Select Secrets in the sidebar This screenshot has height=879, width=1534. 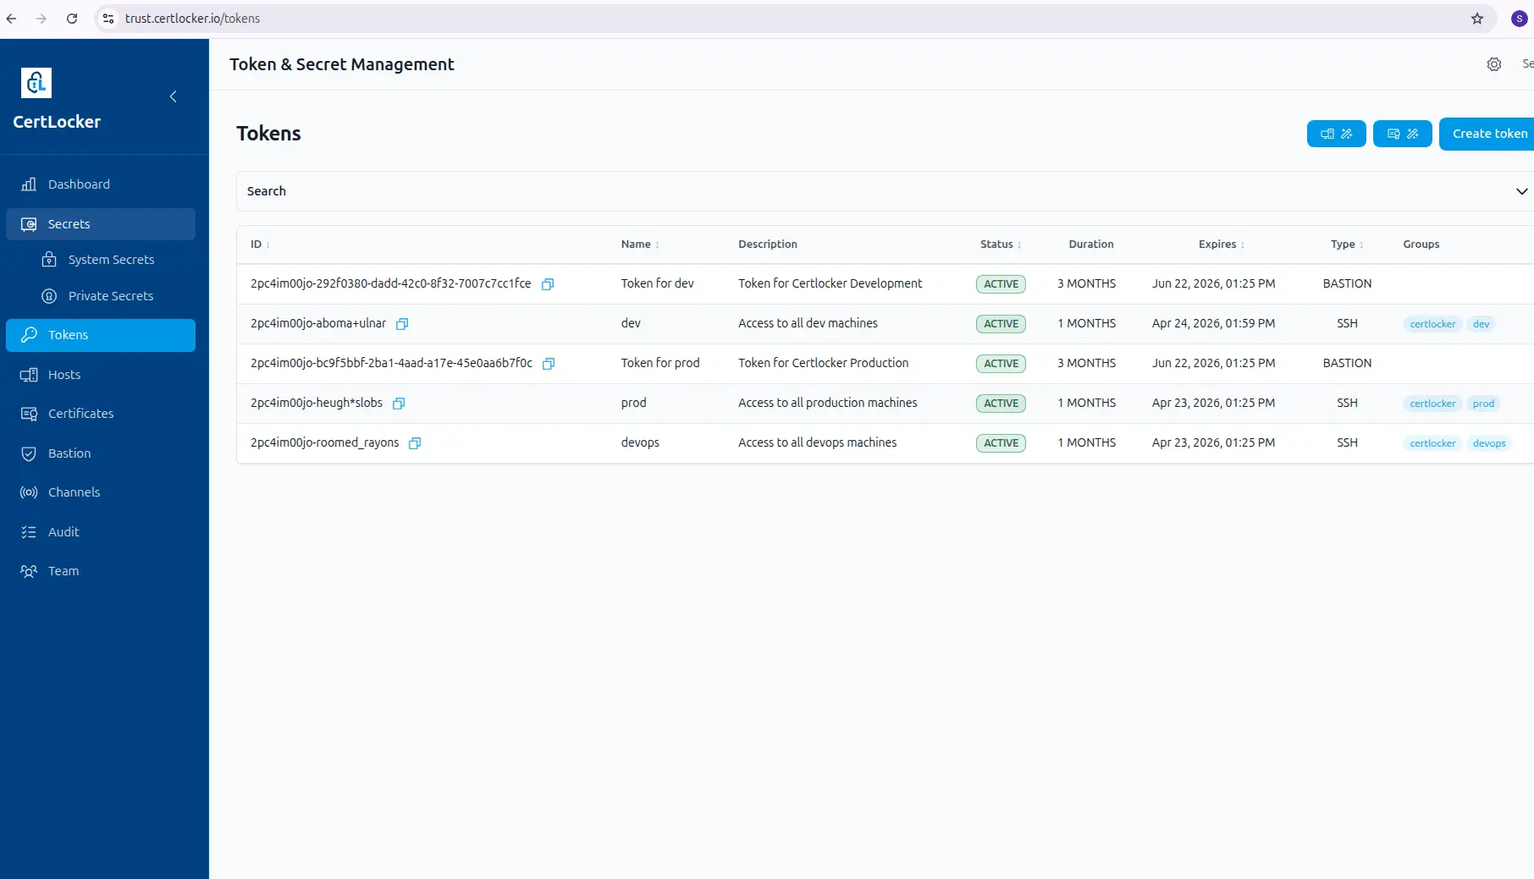(x=101, y=224)
